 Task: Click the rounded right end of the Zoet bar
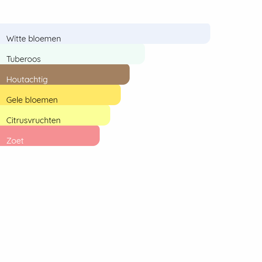pos(96,136)
